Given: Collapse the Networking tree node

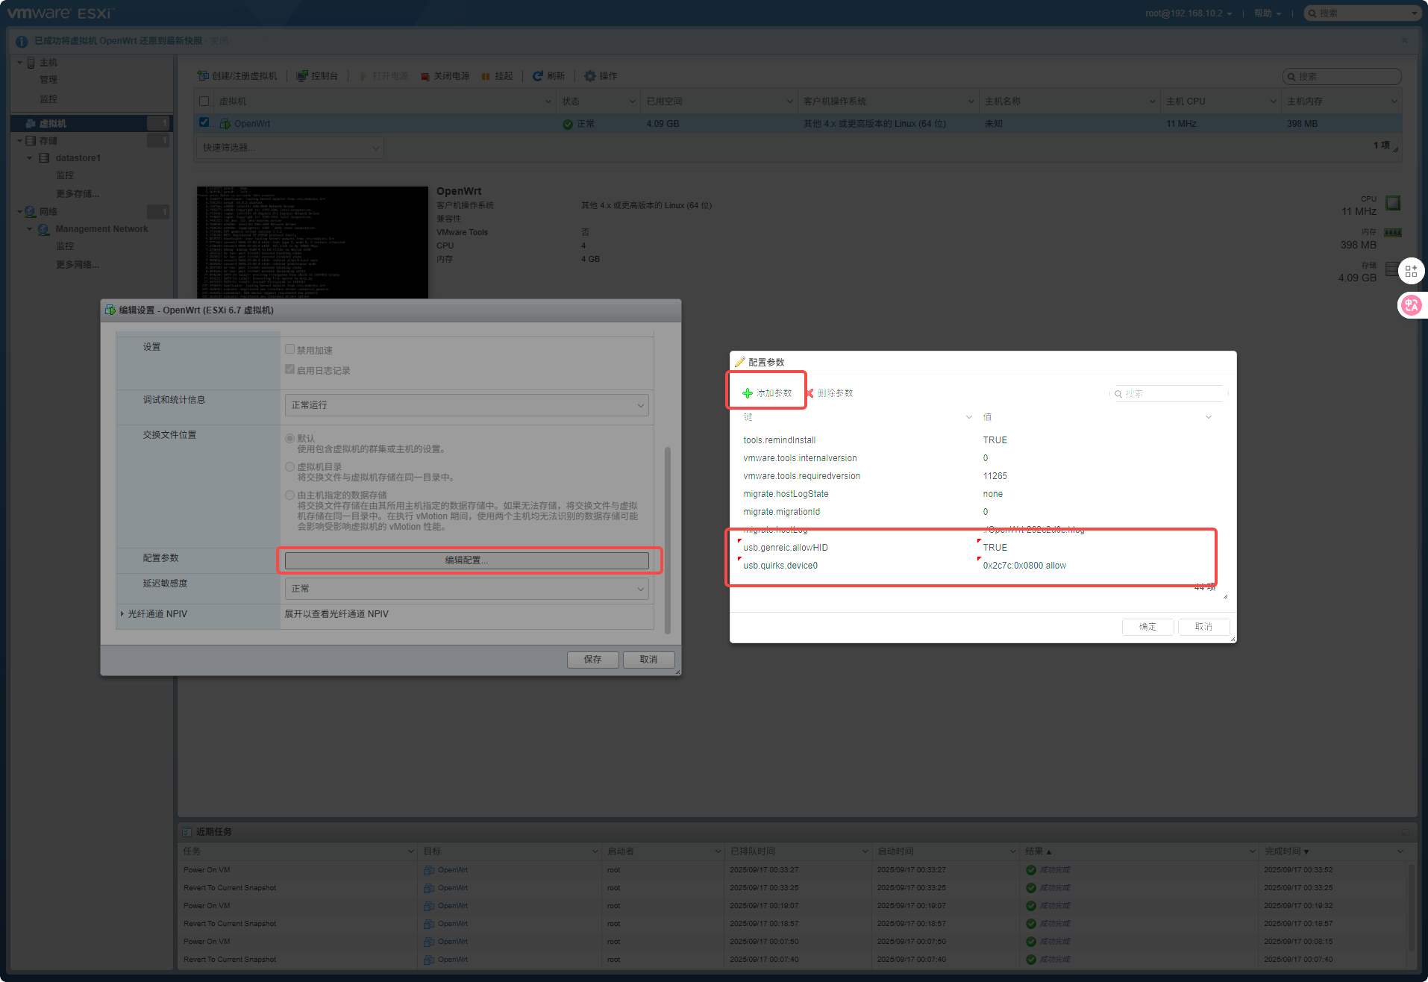Looking at the screenshot, I should pos(19,212).
